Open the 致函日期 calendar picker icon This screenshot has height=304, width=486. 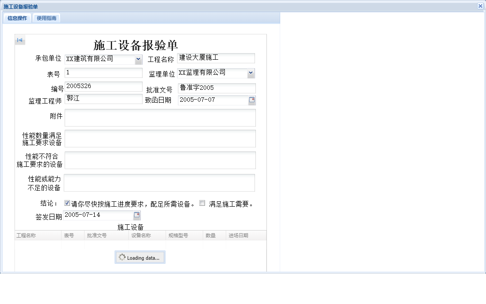pos(252,100)
